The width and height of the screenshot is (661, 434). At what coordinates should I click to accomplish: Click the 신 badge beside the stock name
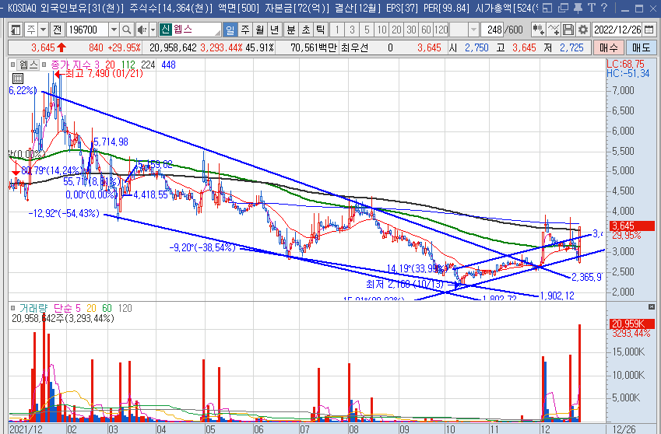pos(165,30)
